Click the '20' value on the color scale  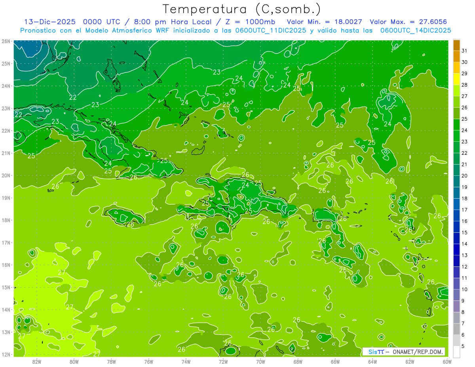(x=464, y=176)
